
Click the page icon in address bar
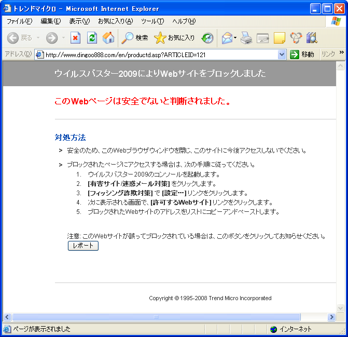pos(40,55)
